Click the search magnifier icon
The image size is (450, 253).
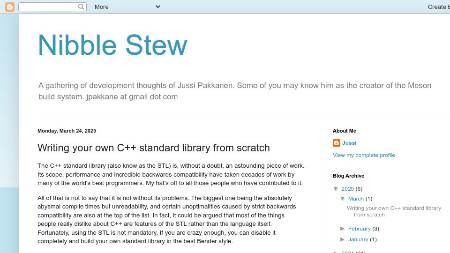(81, 7)
